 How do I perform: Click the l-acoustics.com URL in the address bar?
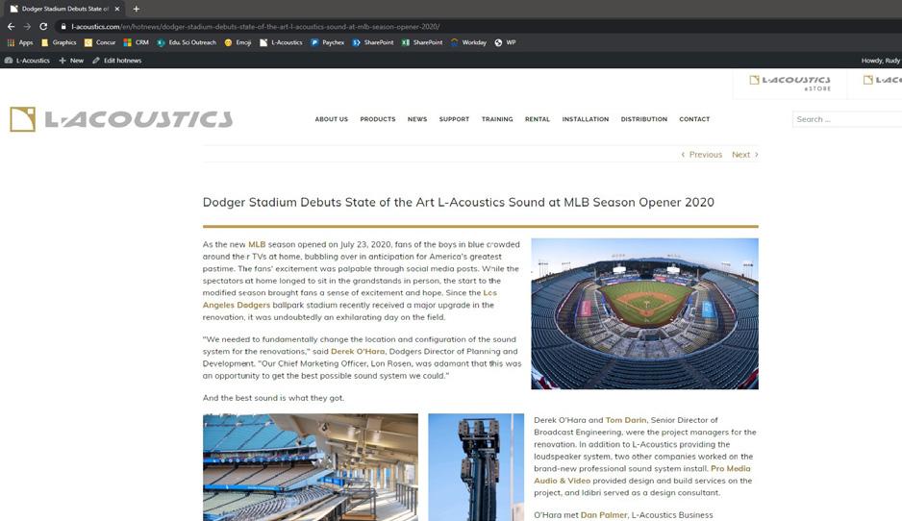(256, 27)
